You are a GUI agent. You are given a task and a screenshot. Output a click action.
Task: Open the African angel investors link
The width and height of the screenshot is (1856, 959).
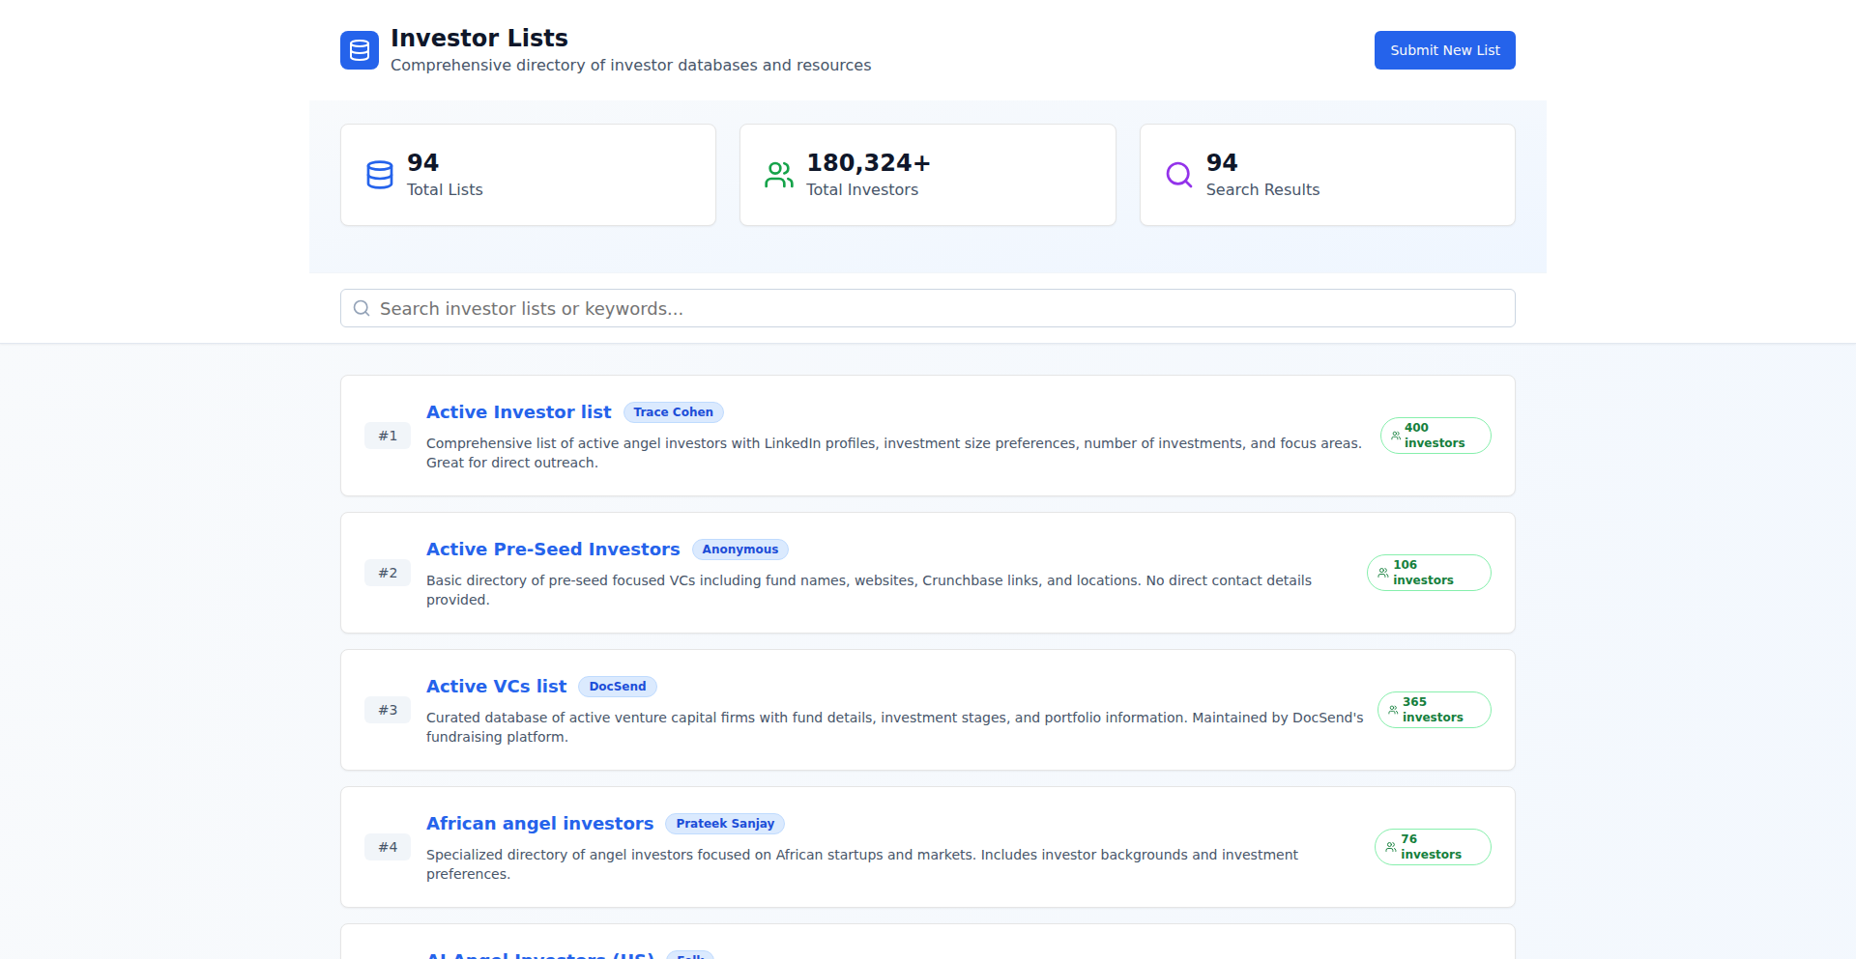click(x=539, y=824)
